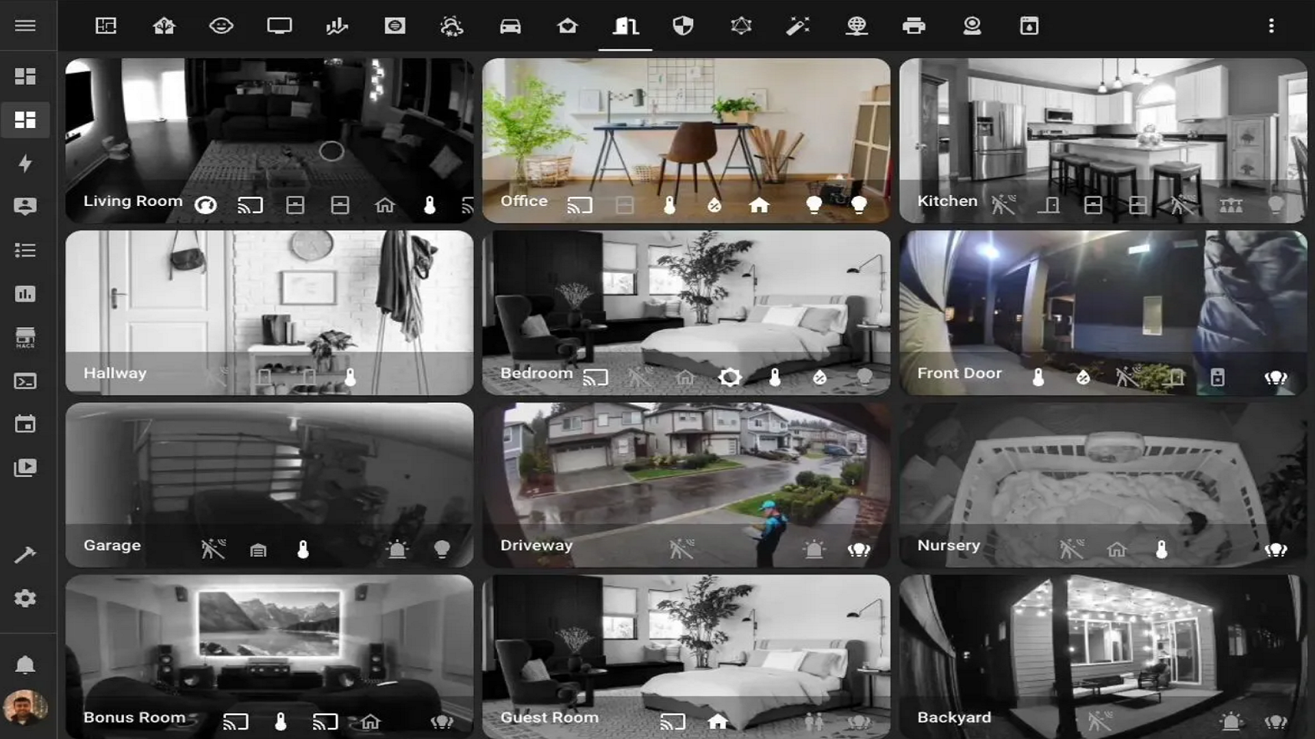Switch to the printer tab
Image resolution: width=1315 pixels, height=739 pixels.
[914, 26]
